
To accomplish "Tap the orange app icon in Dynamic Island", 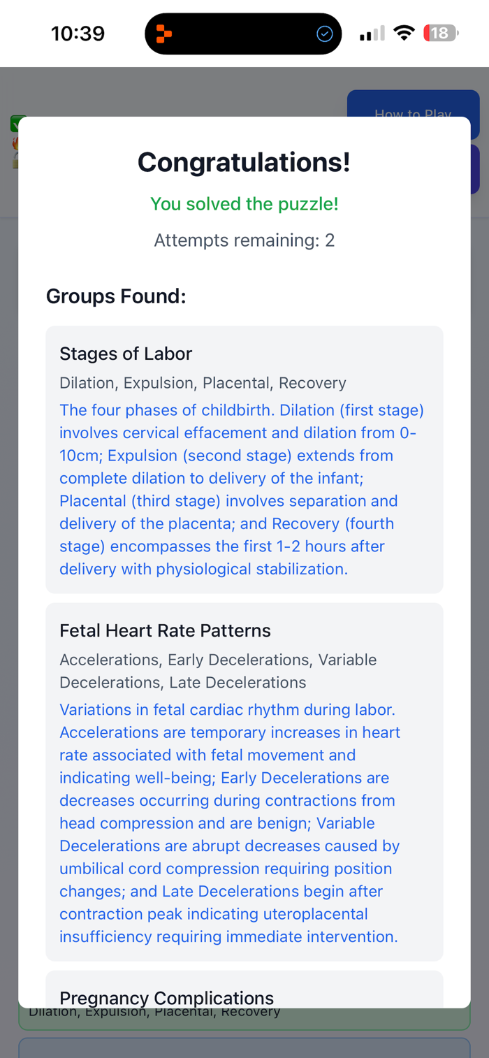I will (x=164, y=34).
